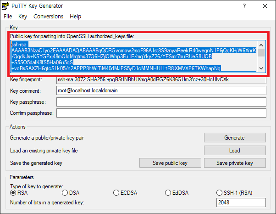The width and height of the screenshot is (276, 214).
Task: Click the number of bits field showing 2048
Action: (241, 203)
